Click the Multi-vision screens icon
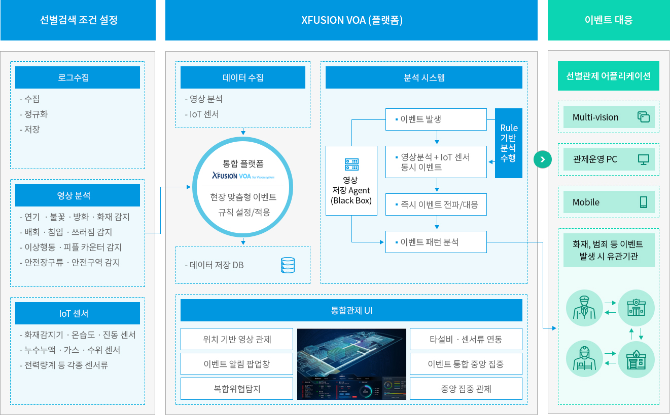The width and height of the screenshot is (670, 415). [x=644, y=117]
